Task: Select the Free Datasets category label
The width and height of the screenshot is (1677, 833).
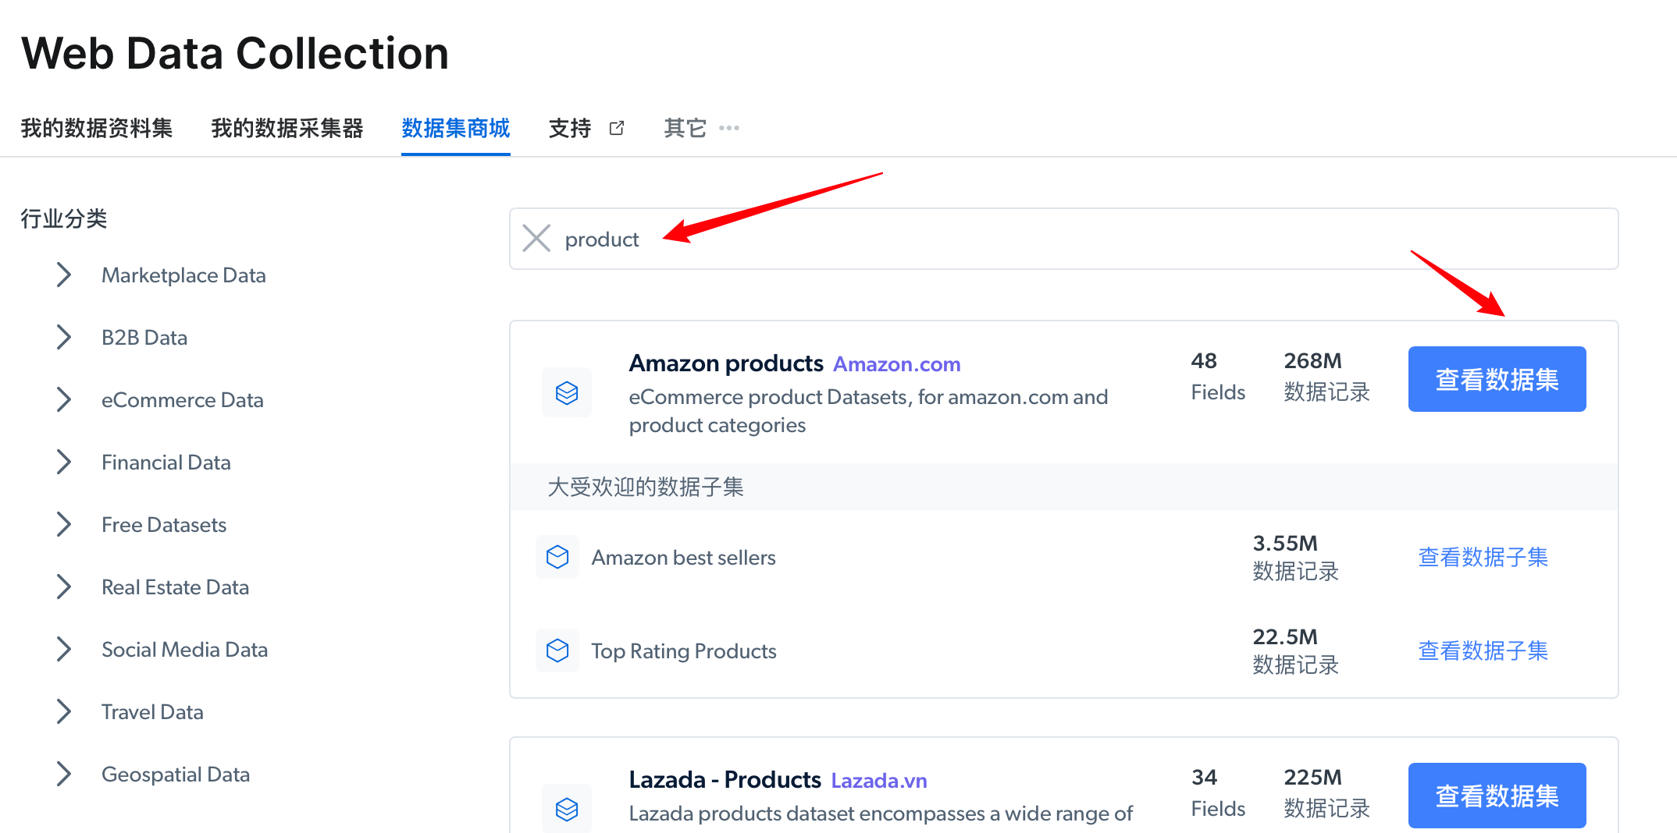Action: pyautogui.click(x=164, y=525)
